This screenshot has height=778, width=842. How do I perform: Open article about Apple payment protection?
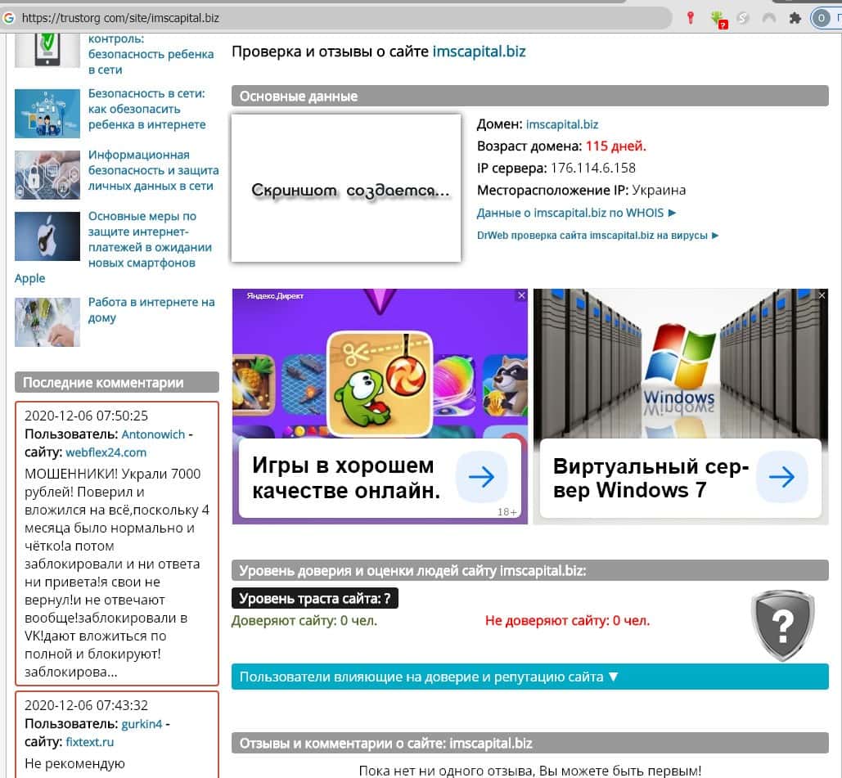pyautogui.click(x=150, y=240)
